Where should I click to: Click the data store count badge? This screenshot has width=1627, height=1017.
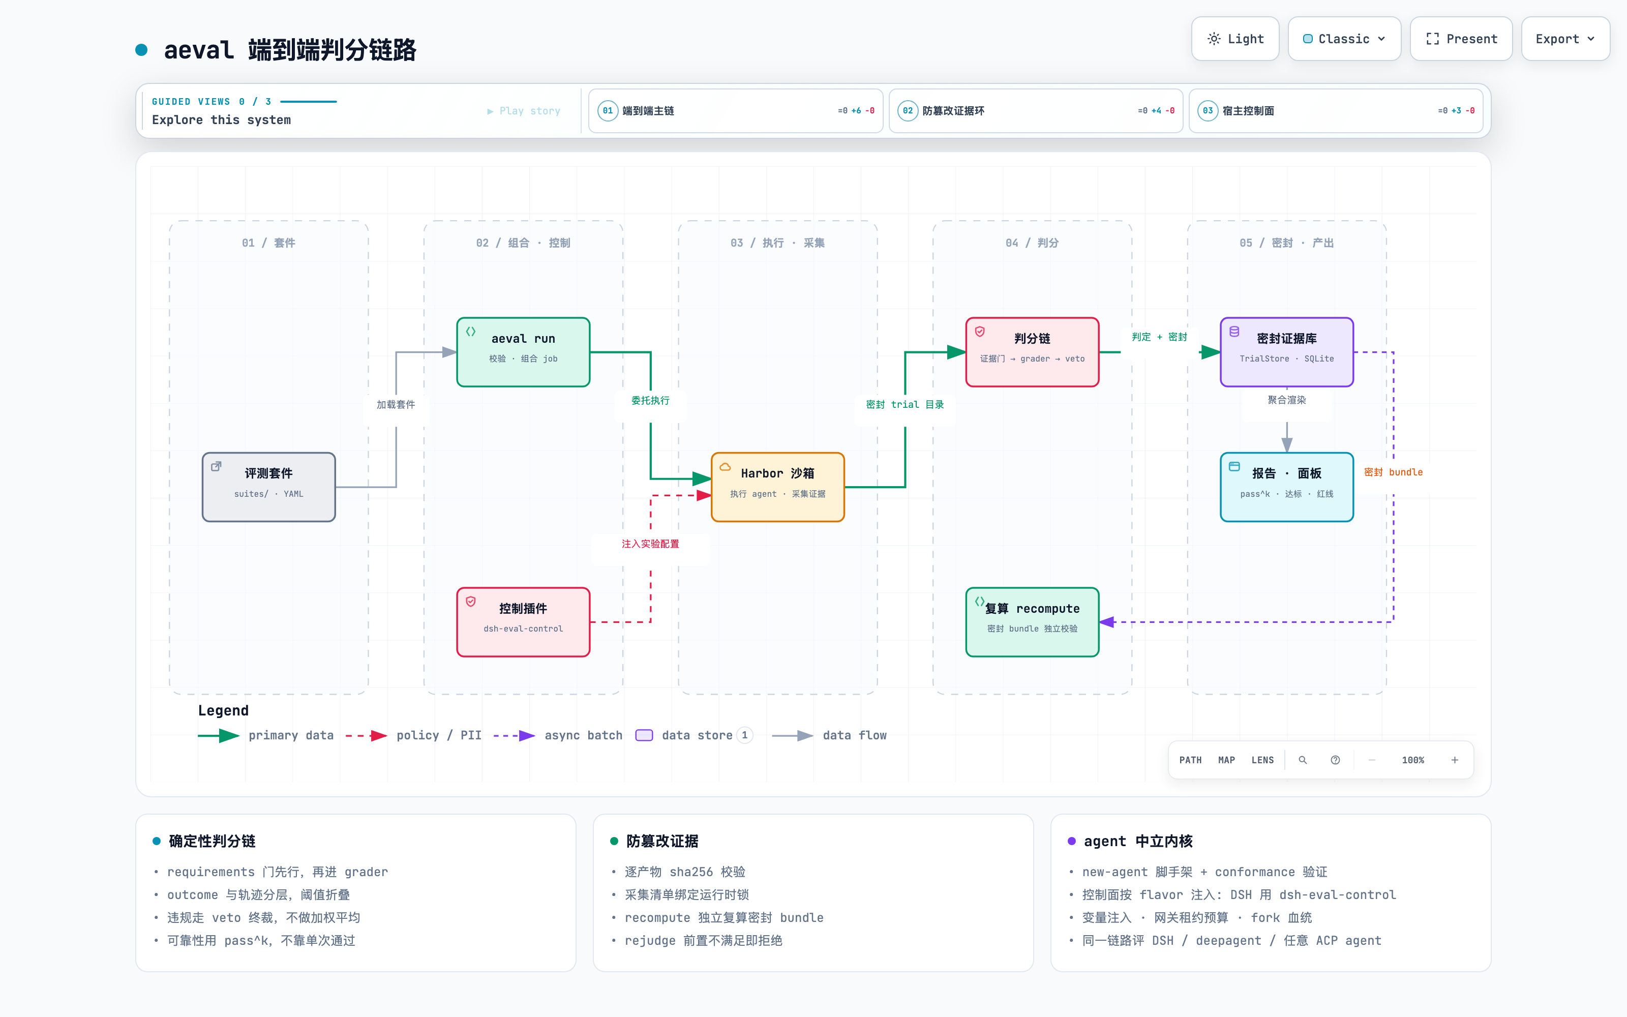(x=744, y=735)
